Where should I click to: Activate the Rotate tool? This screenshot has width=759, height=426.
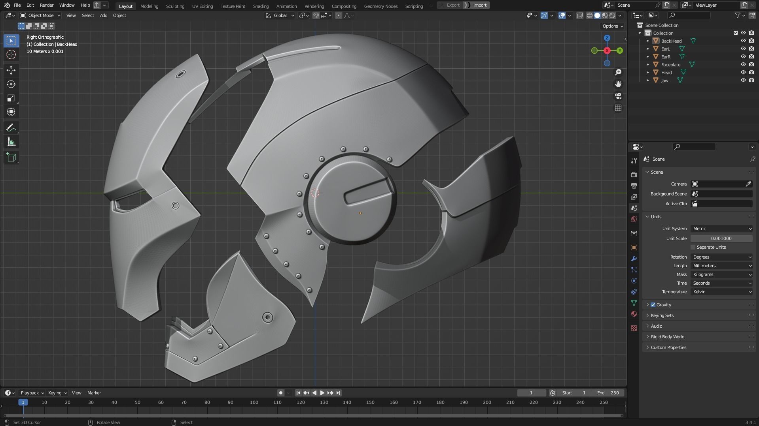[11, 84]
